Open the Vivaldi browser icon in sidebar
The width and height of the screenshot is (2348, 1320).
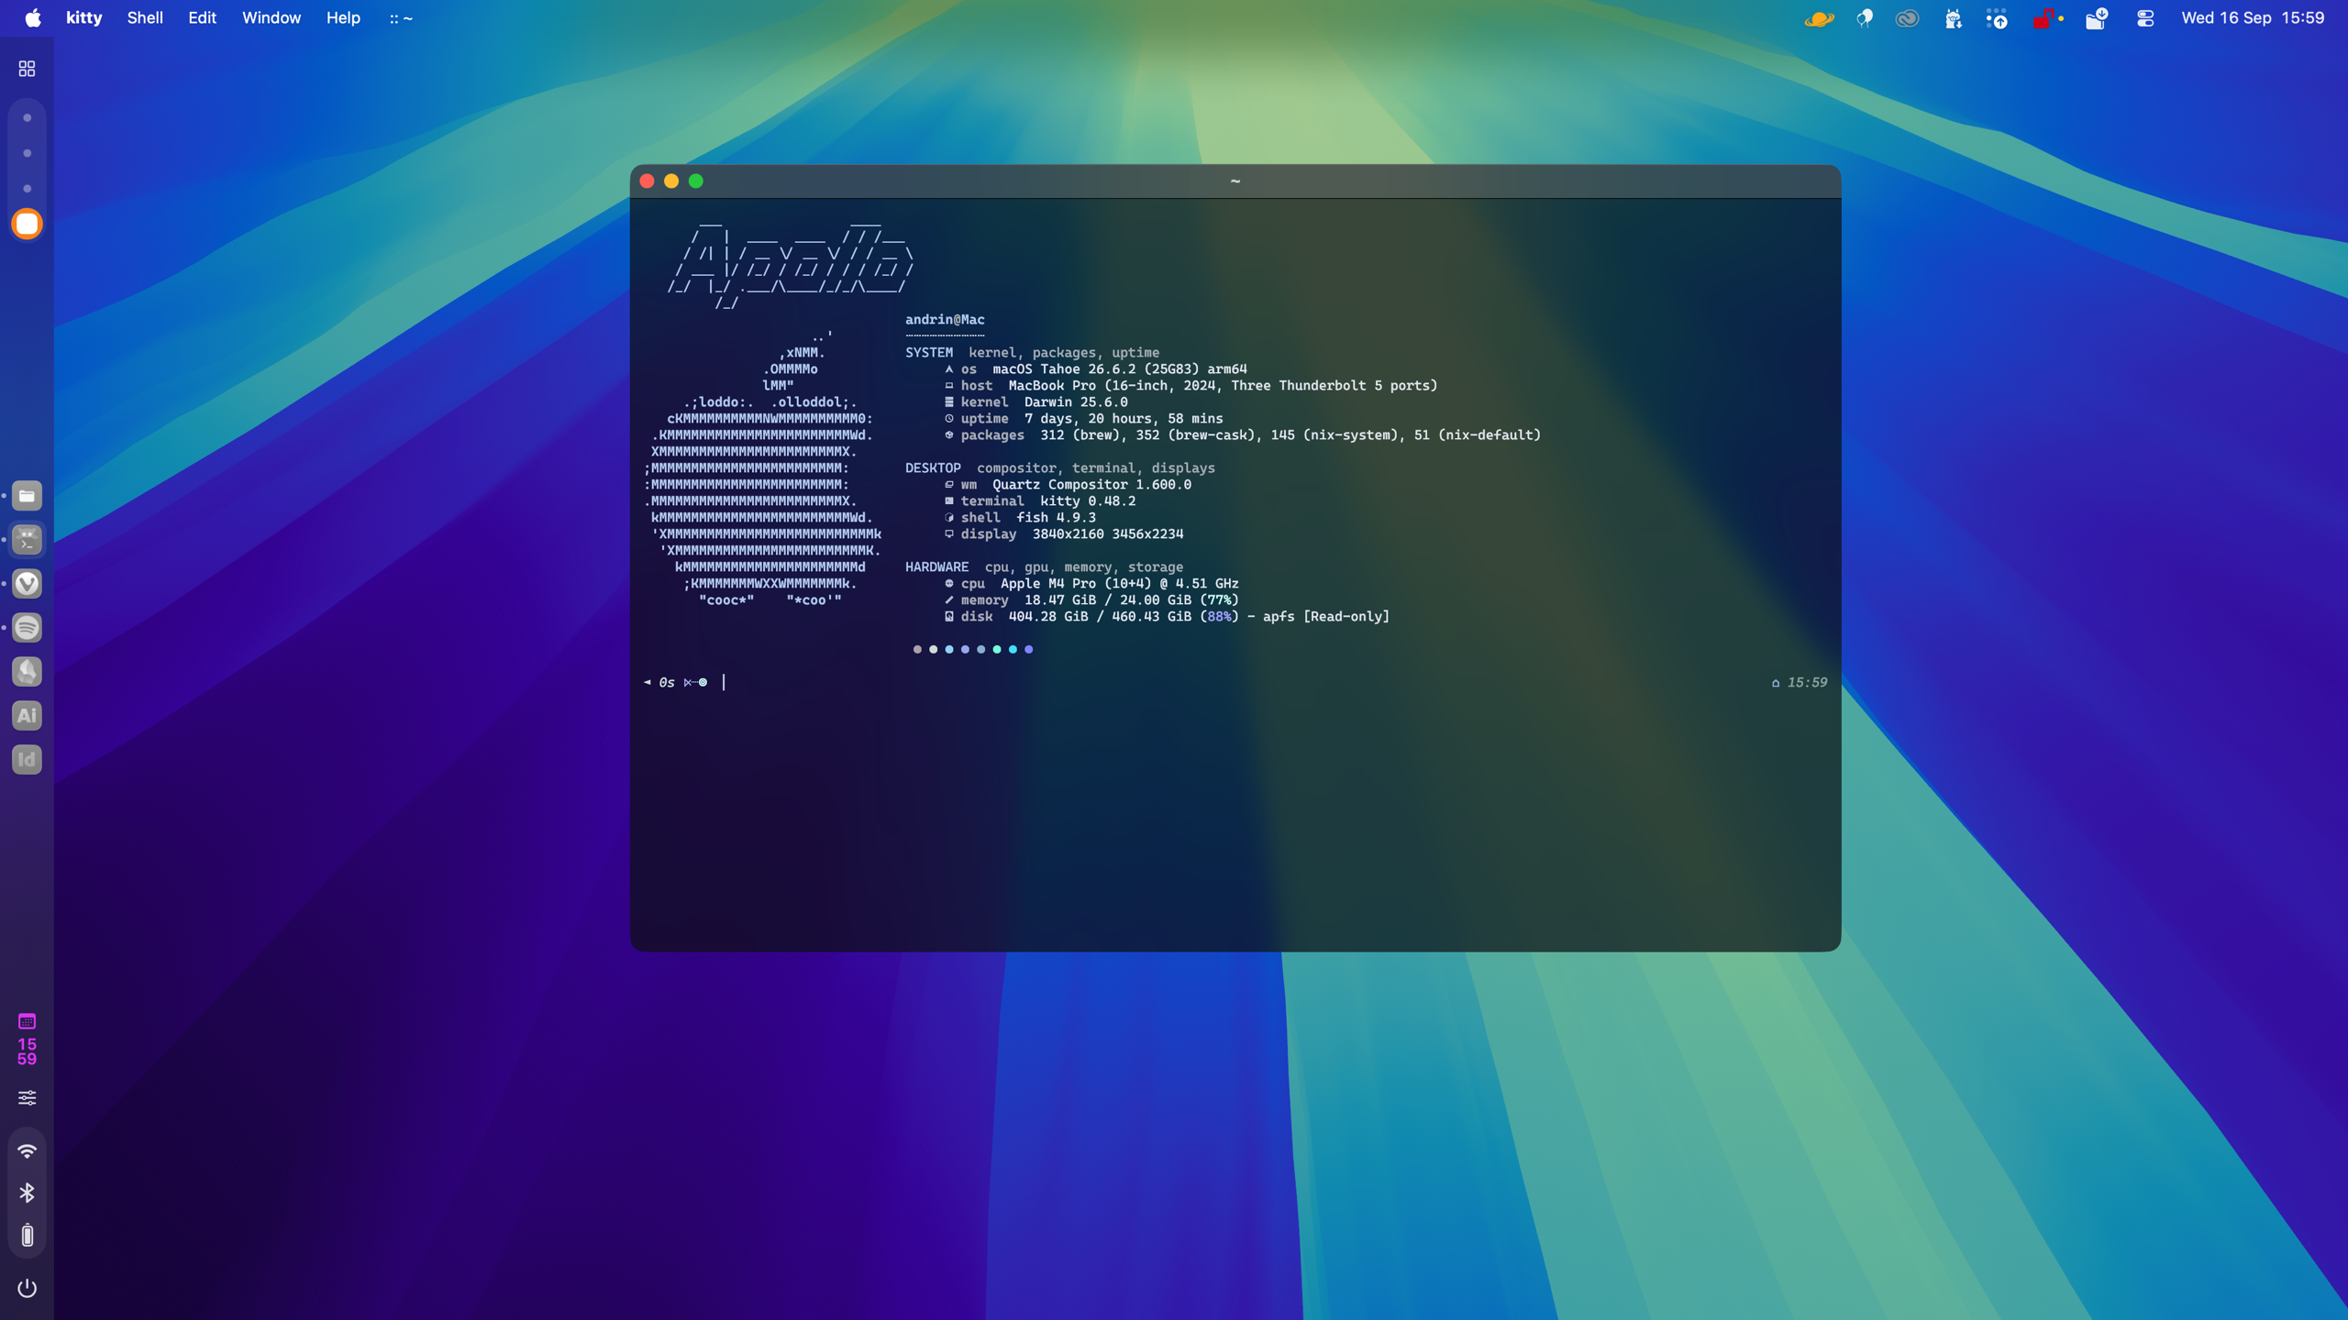28,584
